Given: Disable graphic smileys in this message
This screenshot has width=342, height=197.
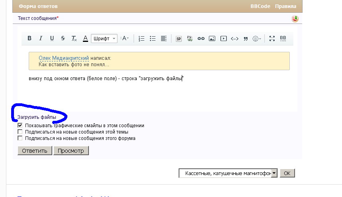Looking at the screenshot, I should [20, 125].
